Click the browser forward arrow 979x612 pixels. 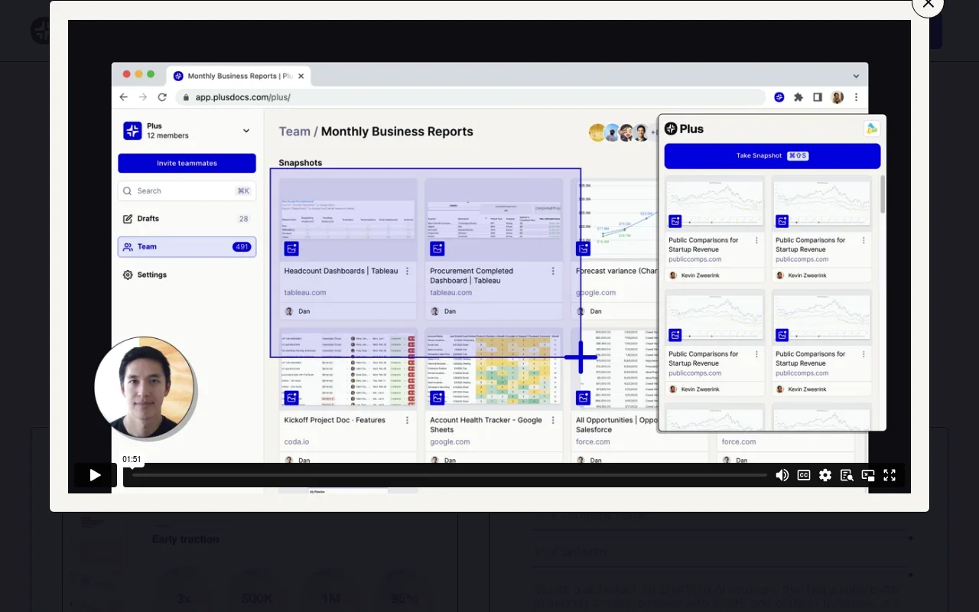142,97
